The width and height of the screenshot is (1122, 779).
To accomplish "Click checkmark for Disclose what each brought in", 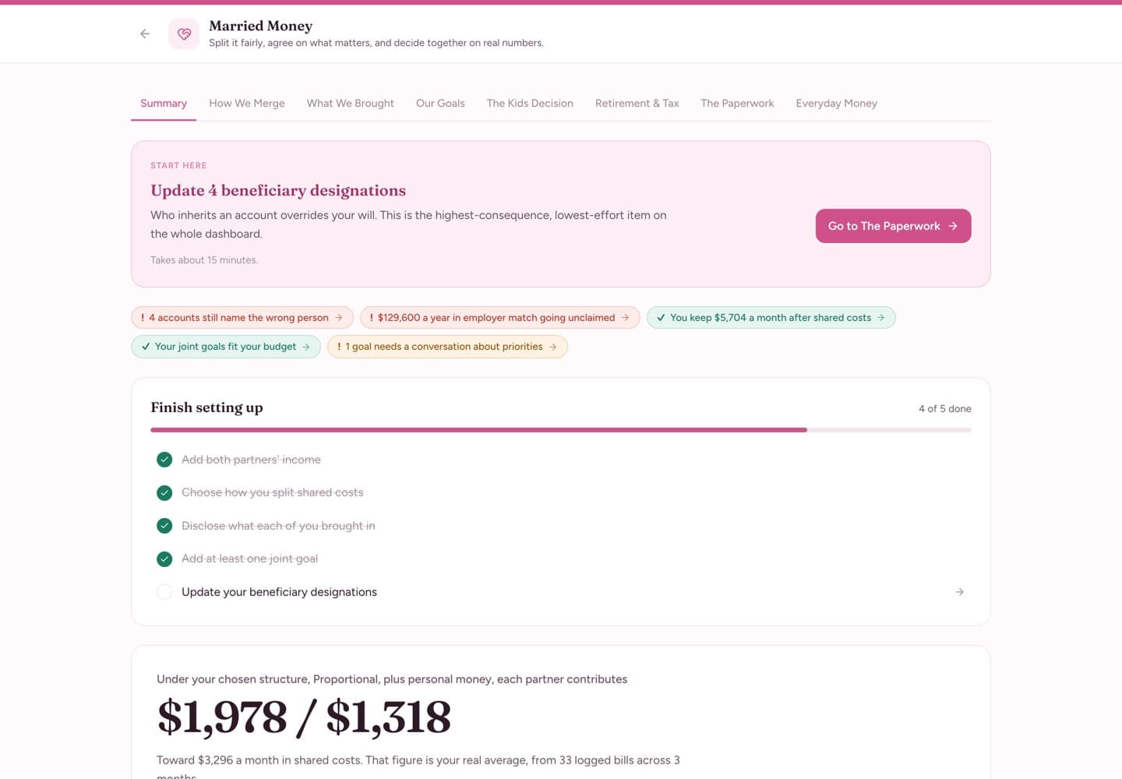I will tap(164, 526).
